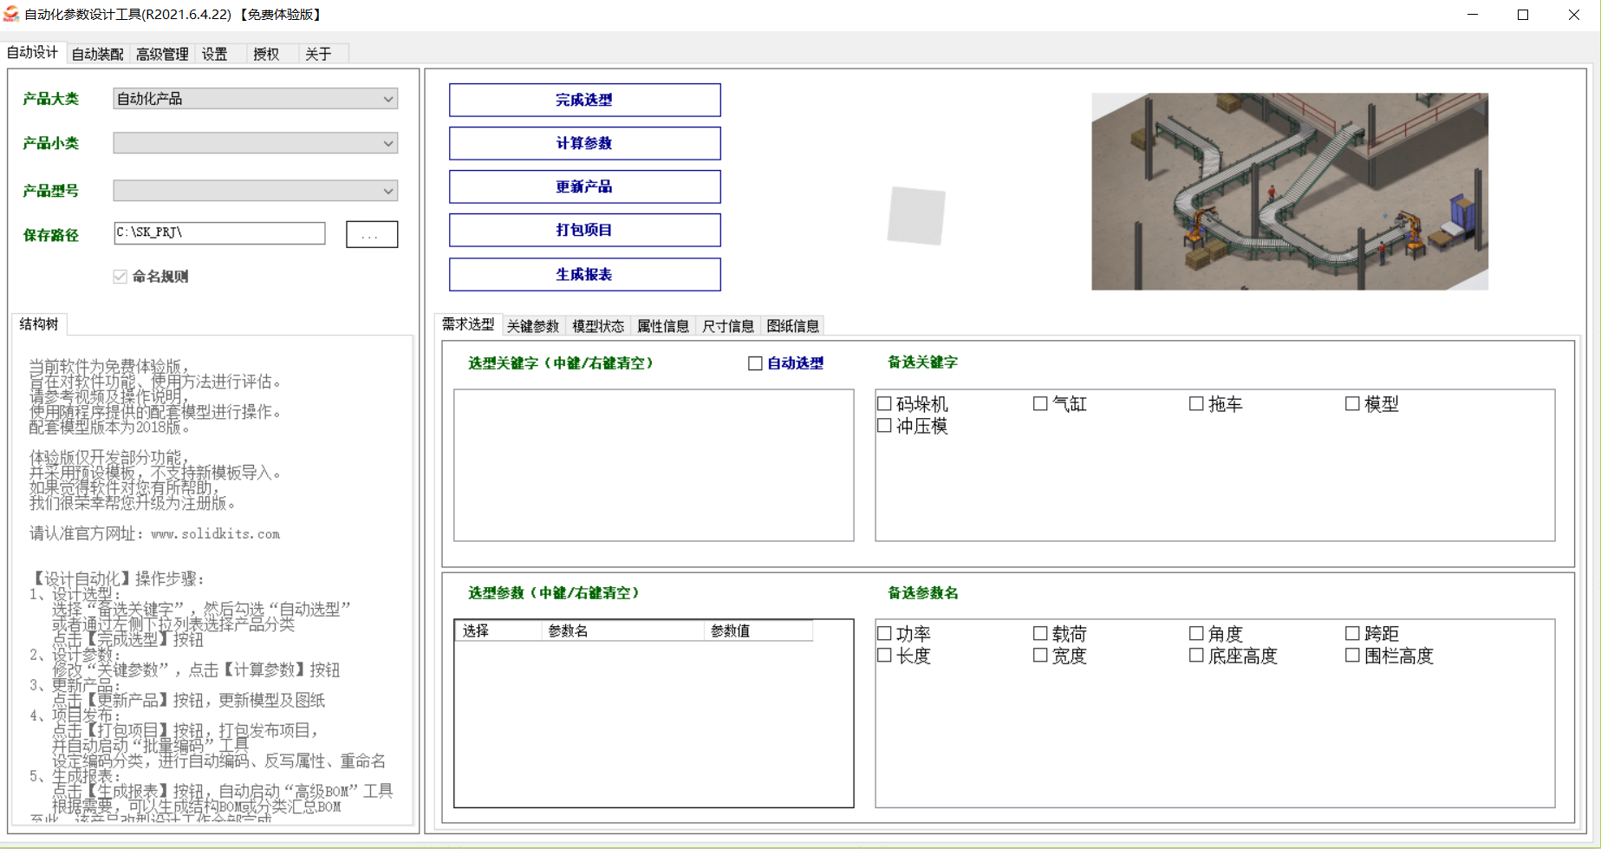Check the 宽度 parameter
The width and height of the screenshot is (1601, 849).
[x=1040, y=656]
